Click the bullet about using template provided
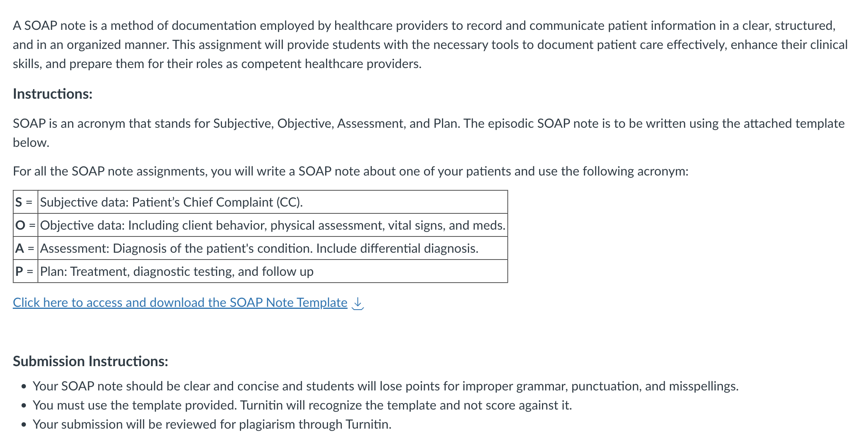 point(302,405)
